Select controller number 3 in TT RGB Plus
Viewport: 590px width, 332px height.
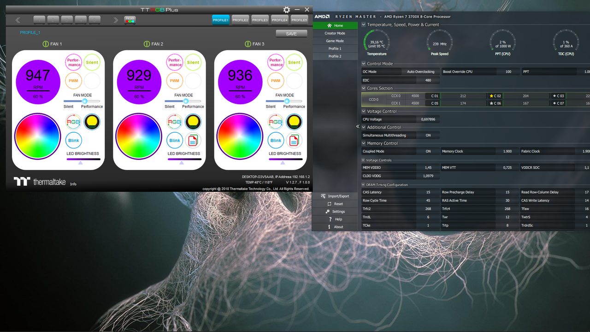(x=67, y=20)
